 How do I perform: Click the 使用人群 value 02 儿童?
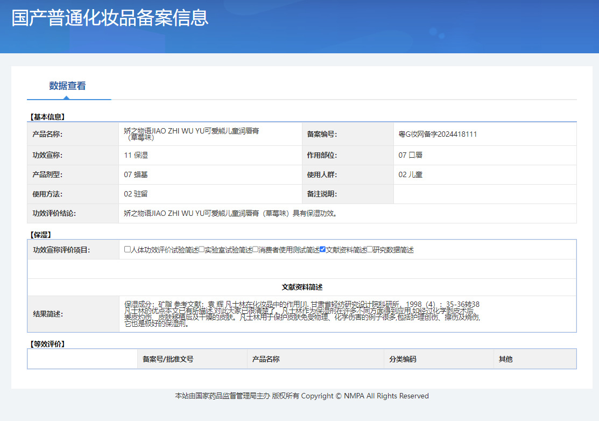tap(410, 174)
